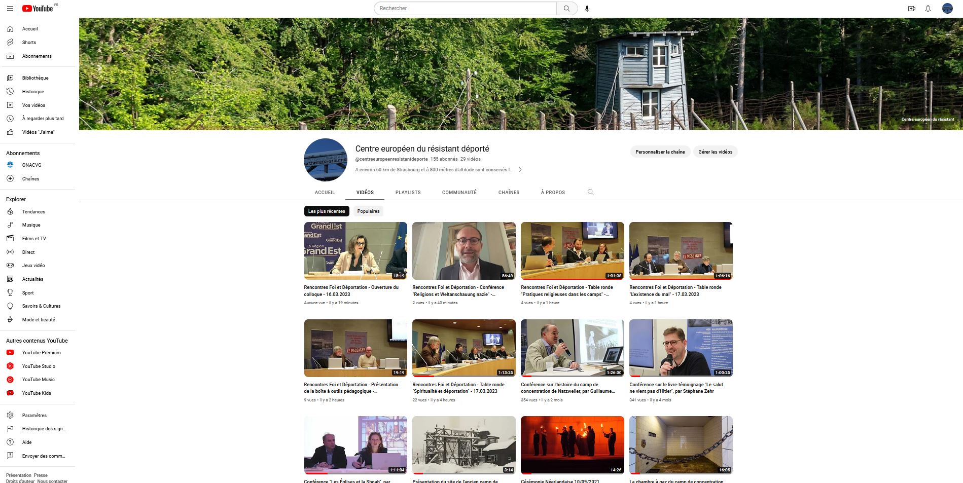The width and height of the screenshot is (963, 483).
Task: Click "Personnaliser la chaîne" button
Action: coord(660,152)
